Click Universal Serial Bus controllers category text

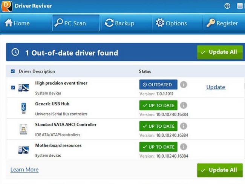tap(61, 114)
